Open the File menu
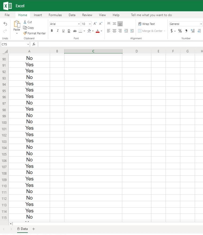 tap(7, 15)
